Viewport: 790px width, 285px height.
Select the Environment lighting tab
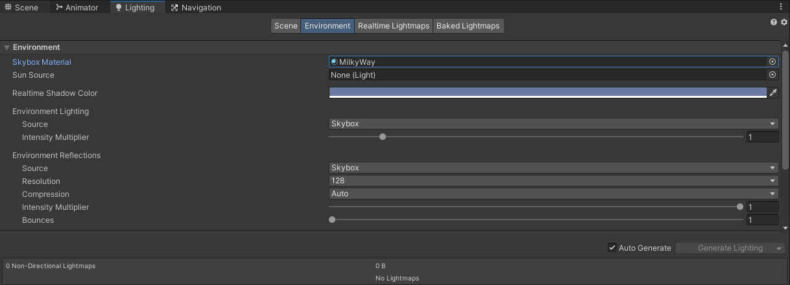coord(328,26)
